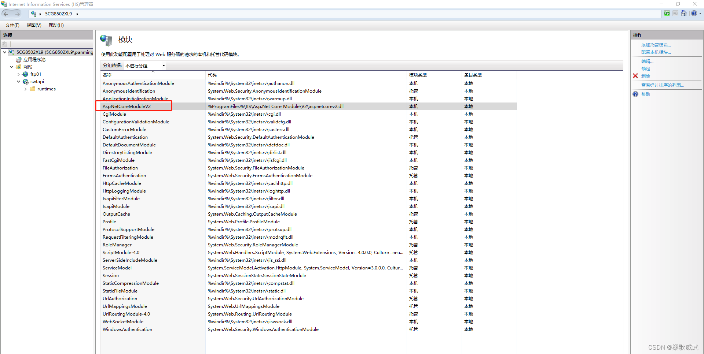Select the AnonymousAuthenticationModule row
The height and width of the screenshot is (354, 704).
(x=309, y=83)
